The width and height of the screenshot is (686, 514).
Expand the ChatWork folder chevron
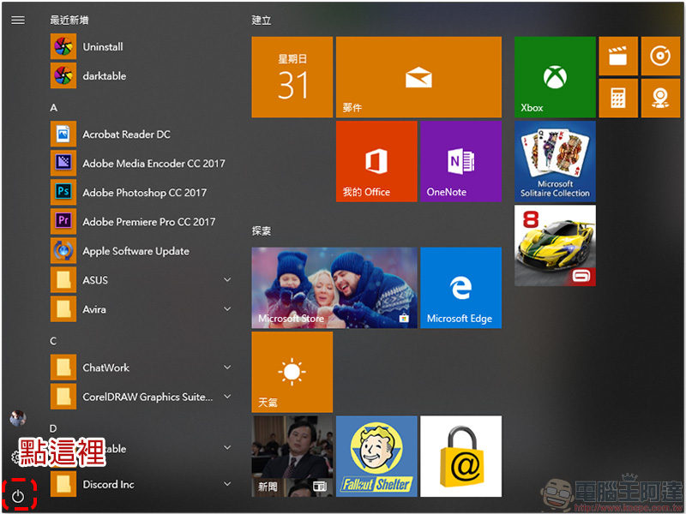[x=227, y=368]
